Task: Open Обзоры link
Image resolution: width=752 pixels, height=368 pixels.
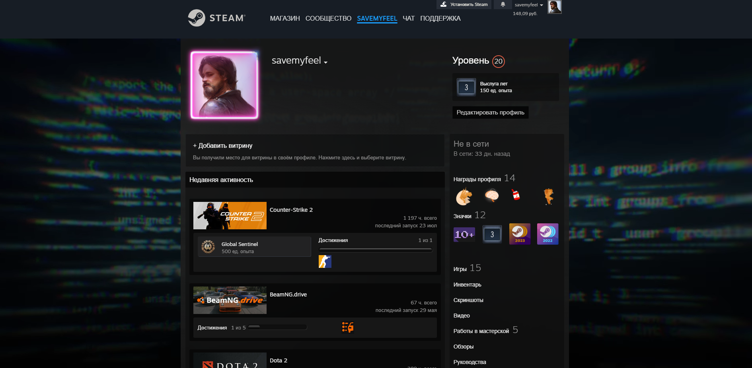Action: (464, 347)
